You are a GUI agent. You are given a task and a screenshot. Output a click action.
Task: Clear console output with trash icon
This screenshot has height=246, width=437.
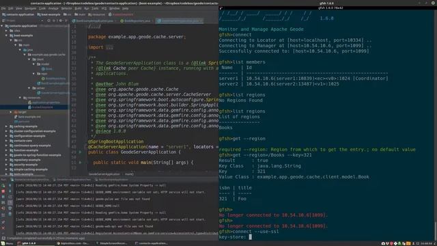coord(10,214)
